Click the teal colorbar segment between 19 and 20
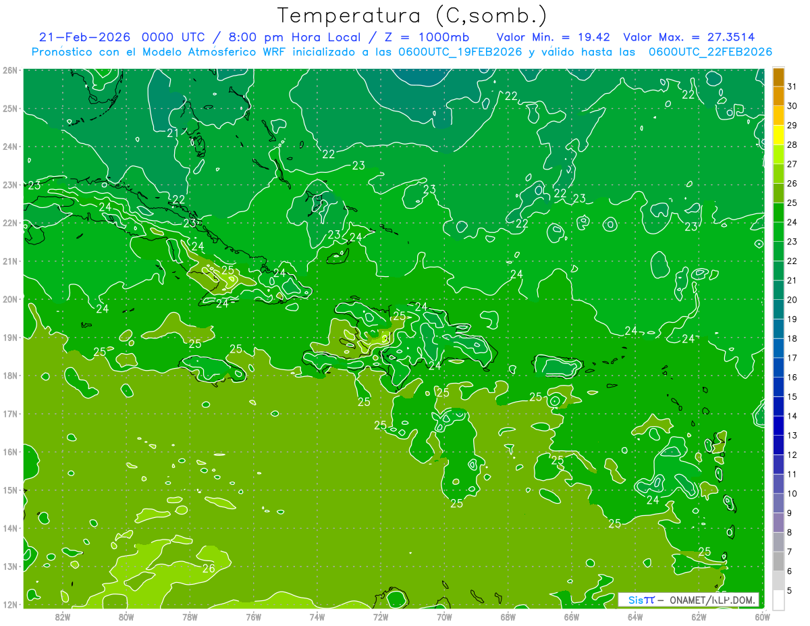 [778, 309]
